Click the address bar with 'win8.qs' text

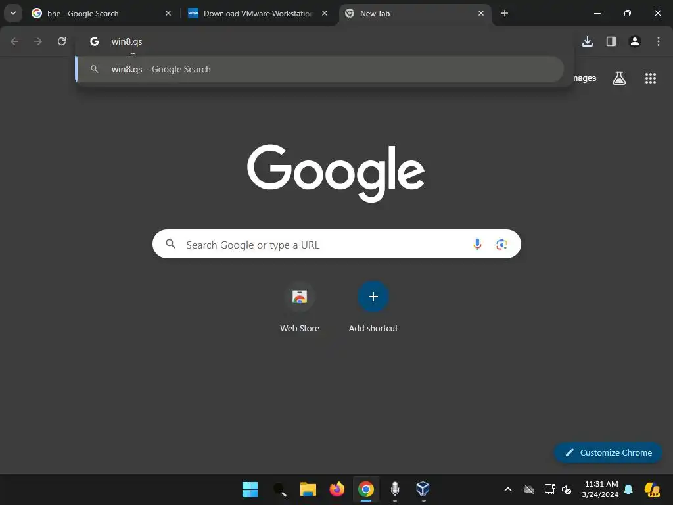tap(325, 41)
